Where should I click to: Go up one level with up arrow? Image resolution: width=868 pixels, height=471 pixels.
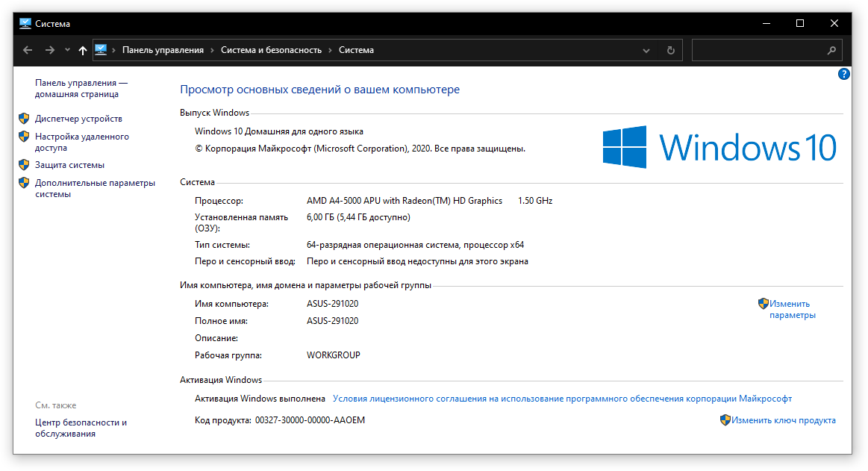[x=83, y=50]
